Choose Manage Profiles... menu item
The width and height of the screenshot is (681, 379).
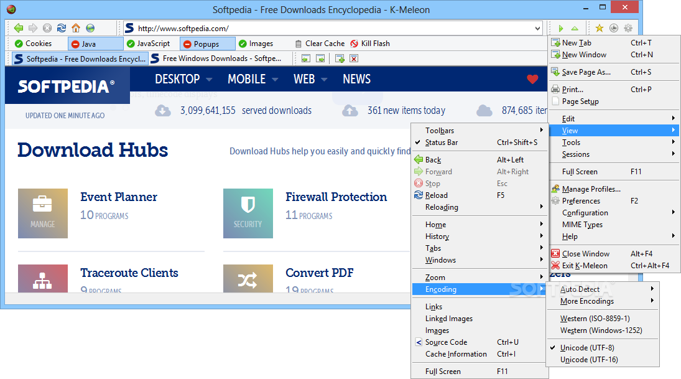tap(614, 189)
